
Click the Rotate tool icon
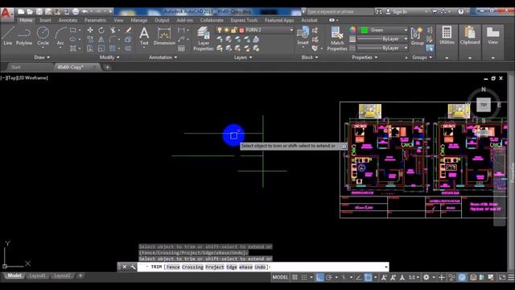[x=101, y=31]
